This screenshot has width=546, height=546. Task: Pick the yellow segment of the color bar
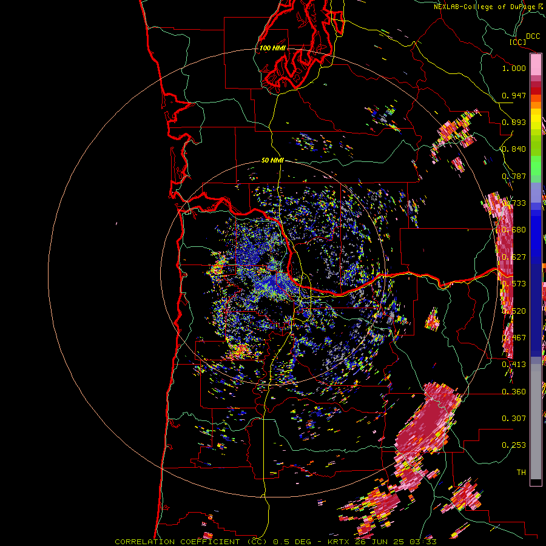(x=536, y=119)
